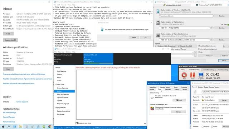Open the Quota tab in drive Properties
Viewport: 229px width, 129px height.
176,87
